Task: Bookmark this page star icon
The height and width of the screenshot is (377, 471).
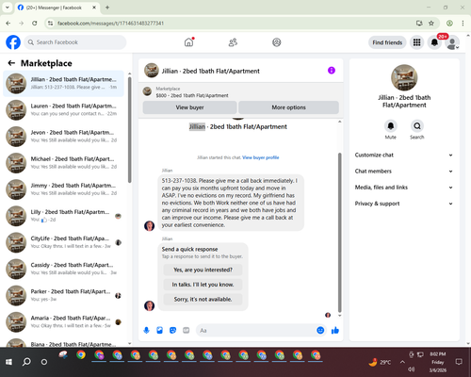Action: (431, 23)
